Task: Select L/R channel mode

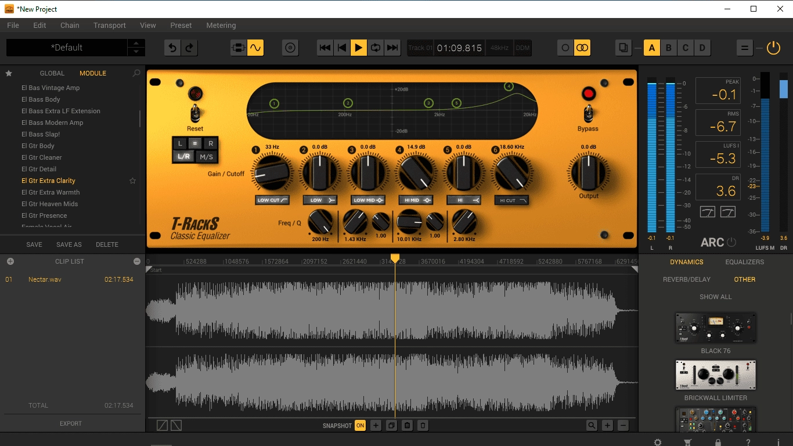Action: 183,157
